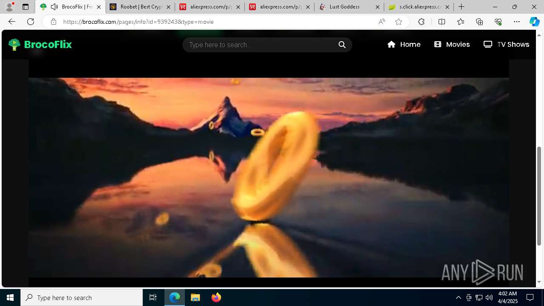The height and width of the screenshot is (306, 544).
Task: Open the browser profile icon
Action: coord(9,7)
